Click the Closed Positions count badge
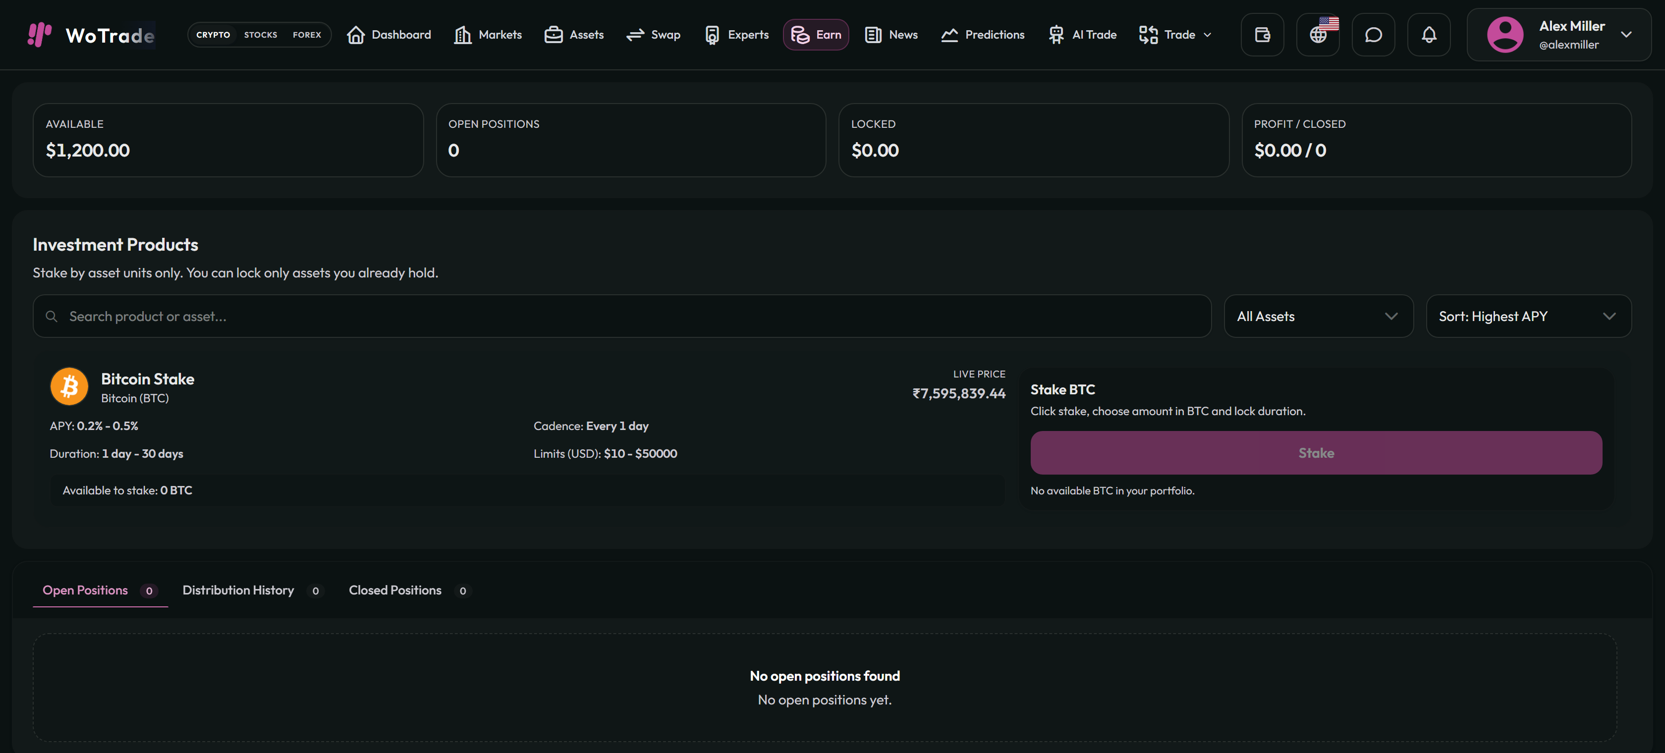Image resolution: width=1665 pixels, height=753 pixels. pos(462,591)
